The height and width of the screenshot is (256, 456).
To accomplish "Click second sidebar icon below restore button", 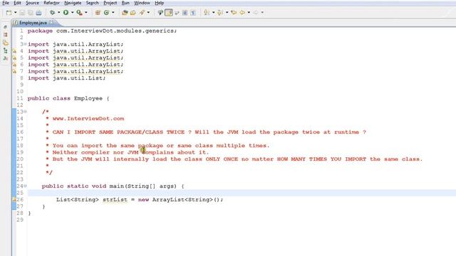I will (x=5, y=35).
